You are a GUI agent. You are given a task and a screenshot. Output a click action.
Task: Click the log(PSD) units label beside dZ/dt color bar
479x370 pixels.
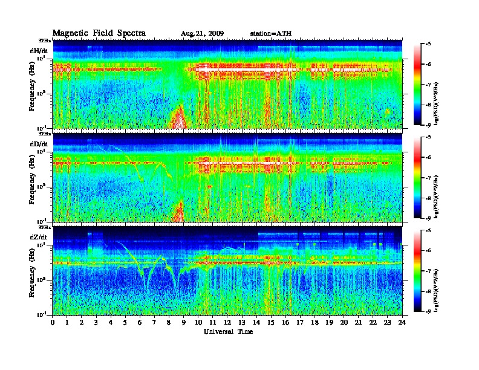click(x=436, y=290)
